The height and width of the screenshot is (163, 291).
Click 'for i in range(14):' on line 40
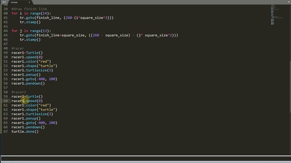pos(31,13)
